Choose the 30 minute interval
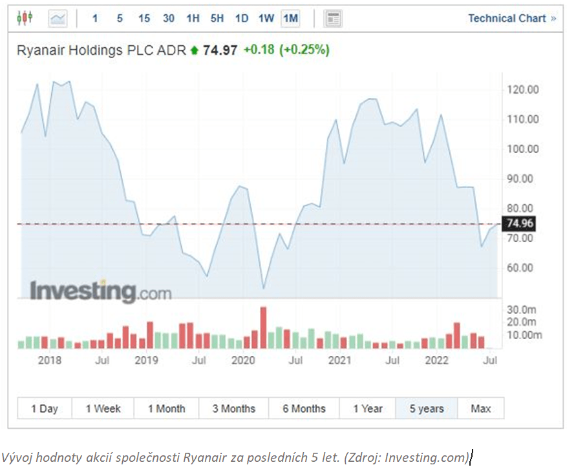576x476 pixels. [x=168, y=19]
